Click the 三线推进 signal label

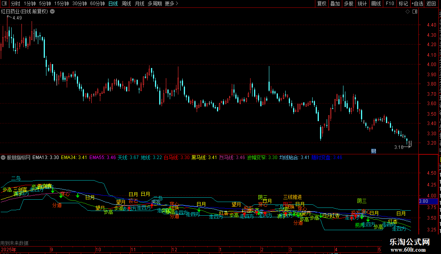coord(292,197)
